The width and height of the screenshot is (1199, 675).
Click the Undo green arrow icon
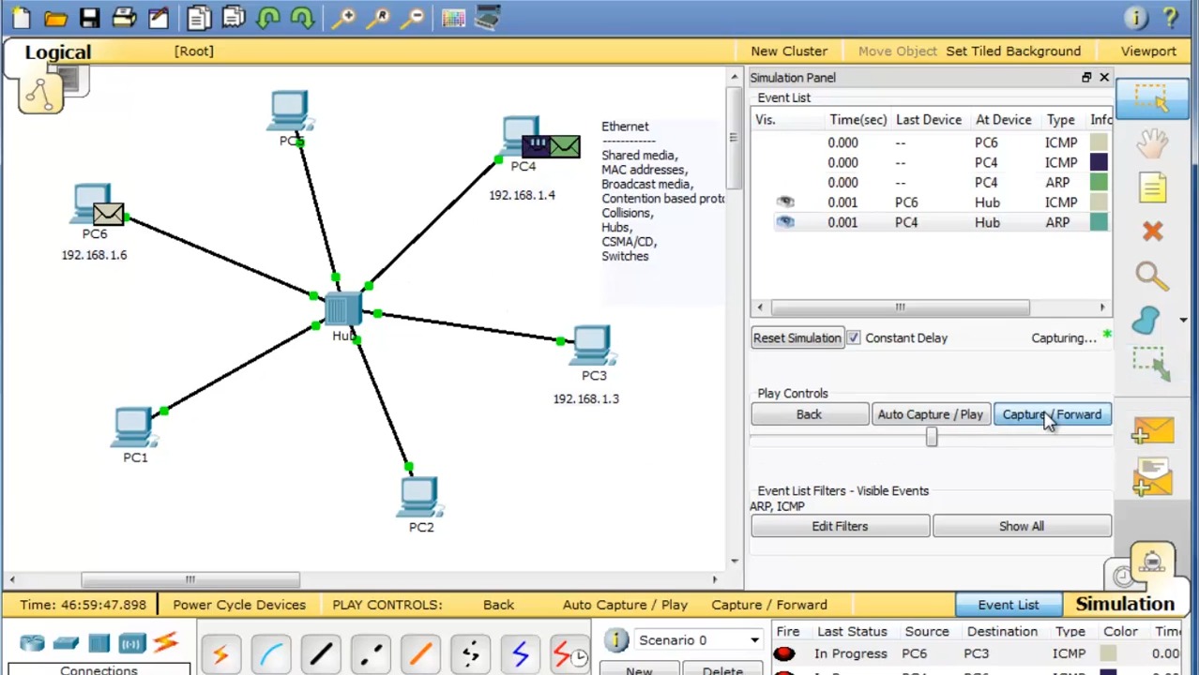coord(268,18)
